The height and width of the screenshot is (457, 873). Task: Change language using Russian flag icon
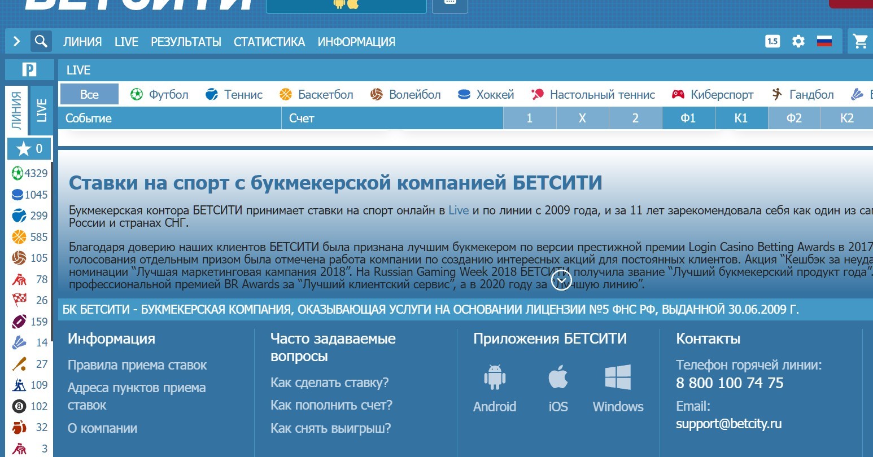pyautogui.click(x=824, y=41)
